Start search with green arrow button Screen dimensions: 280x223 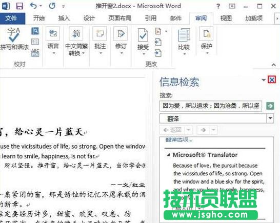[270, 106]
